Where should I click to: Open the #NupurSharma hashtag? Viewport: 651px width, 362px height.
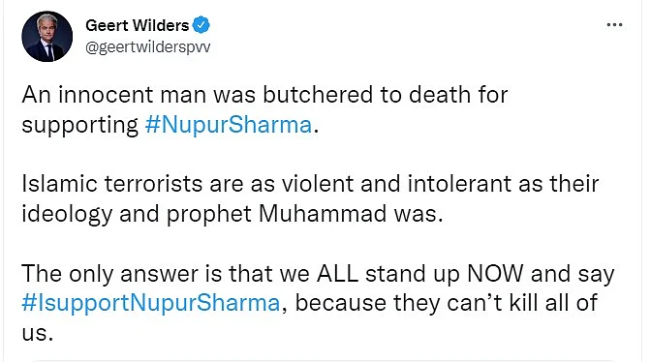pos(229,125)
